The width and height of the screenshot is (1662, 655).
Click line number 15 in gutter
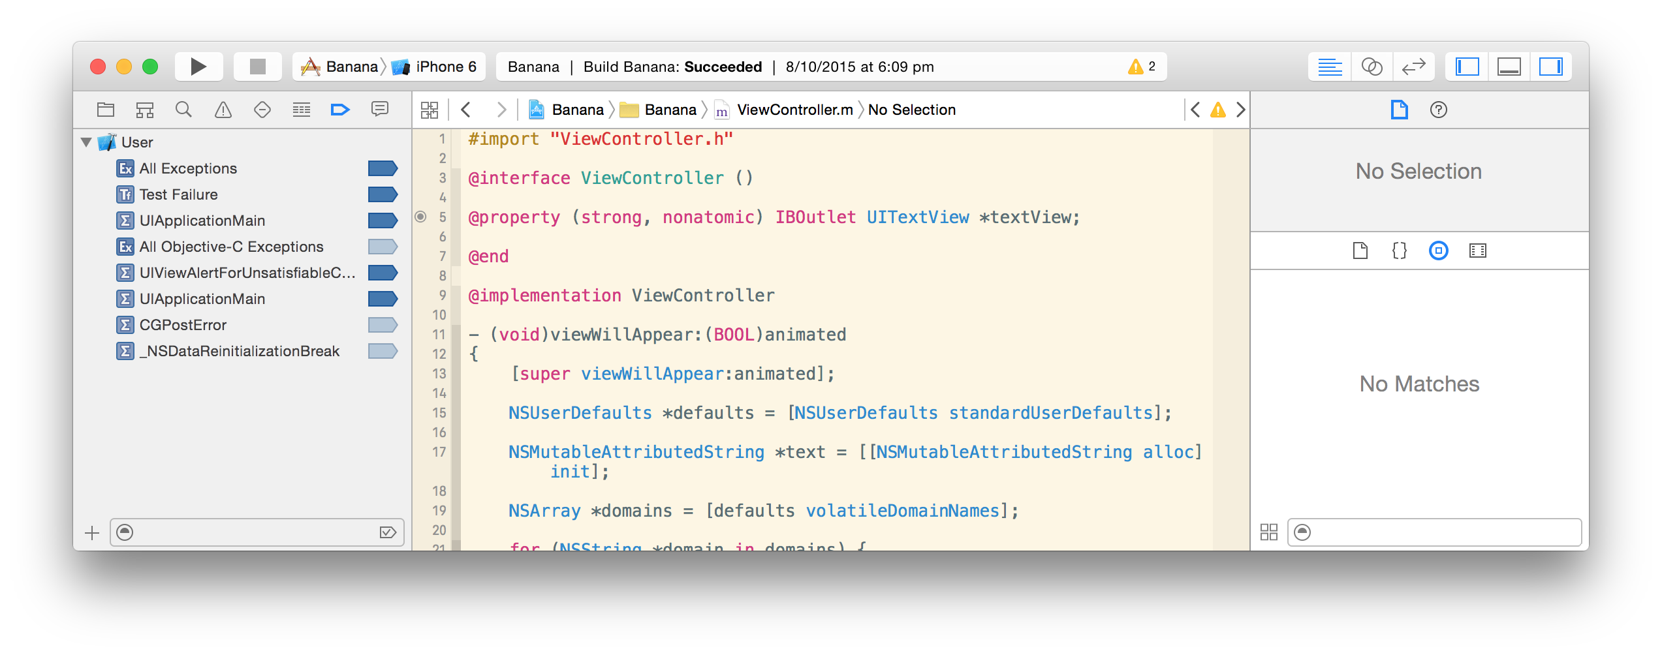click(439, 413)
